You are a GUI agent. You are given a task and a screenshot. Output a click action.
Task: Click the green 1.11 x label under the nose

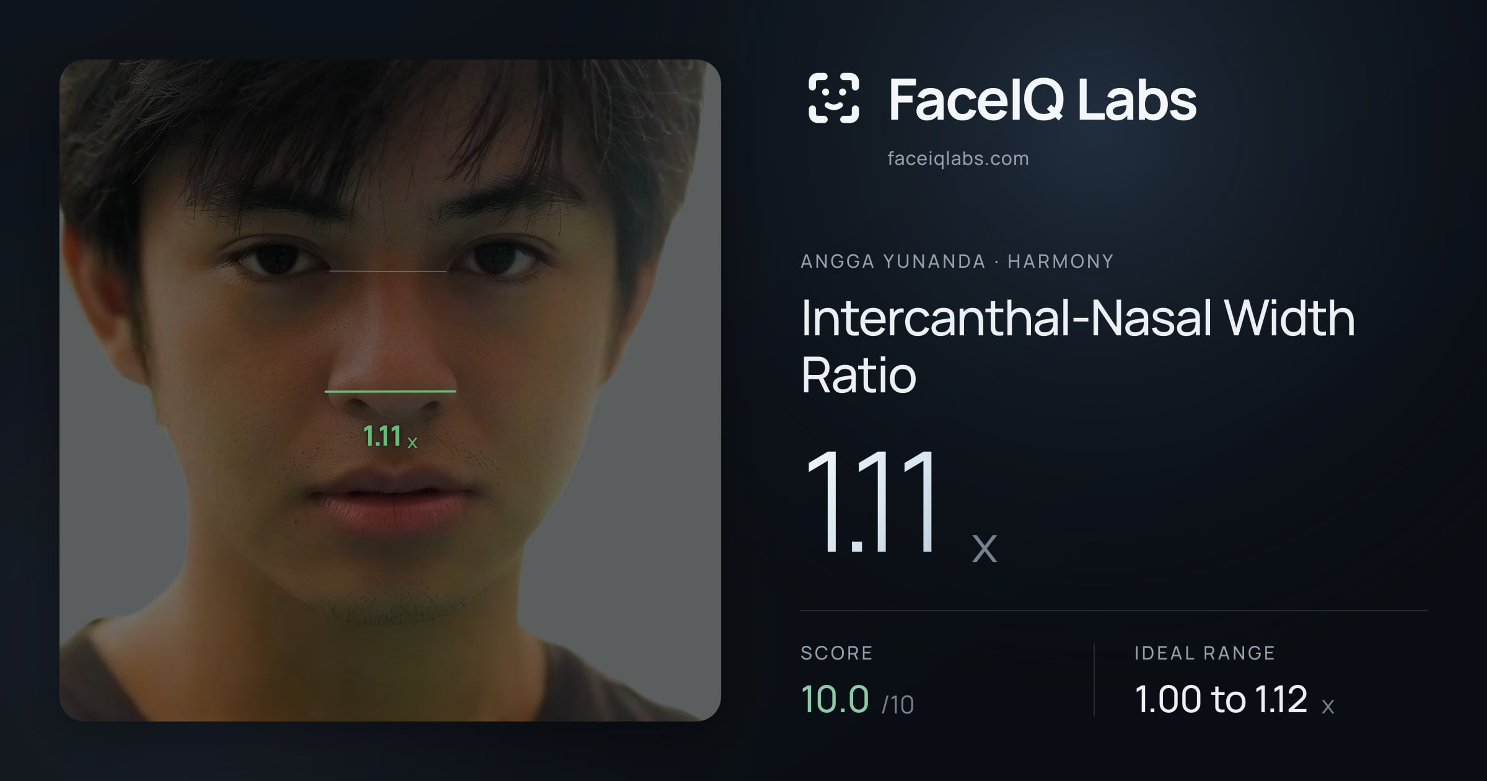390,436
